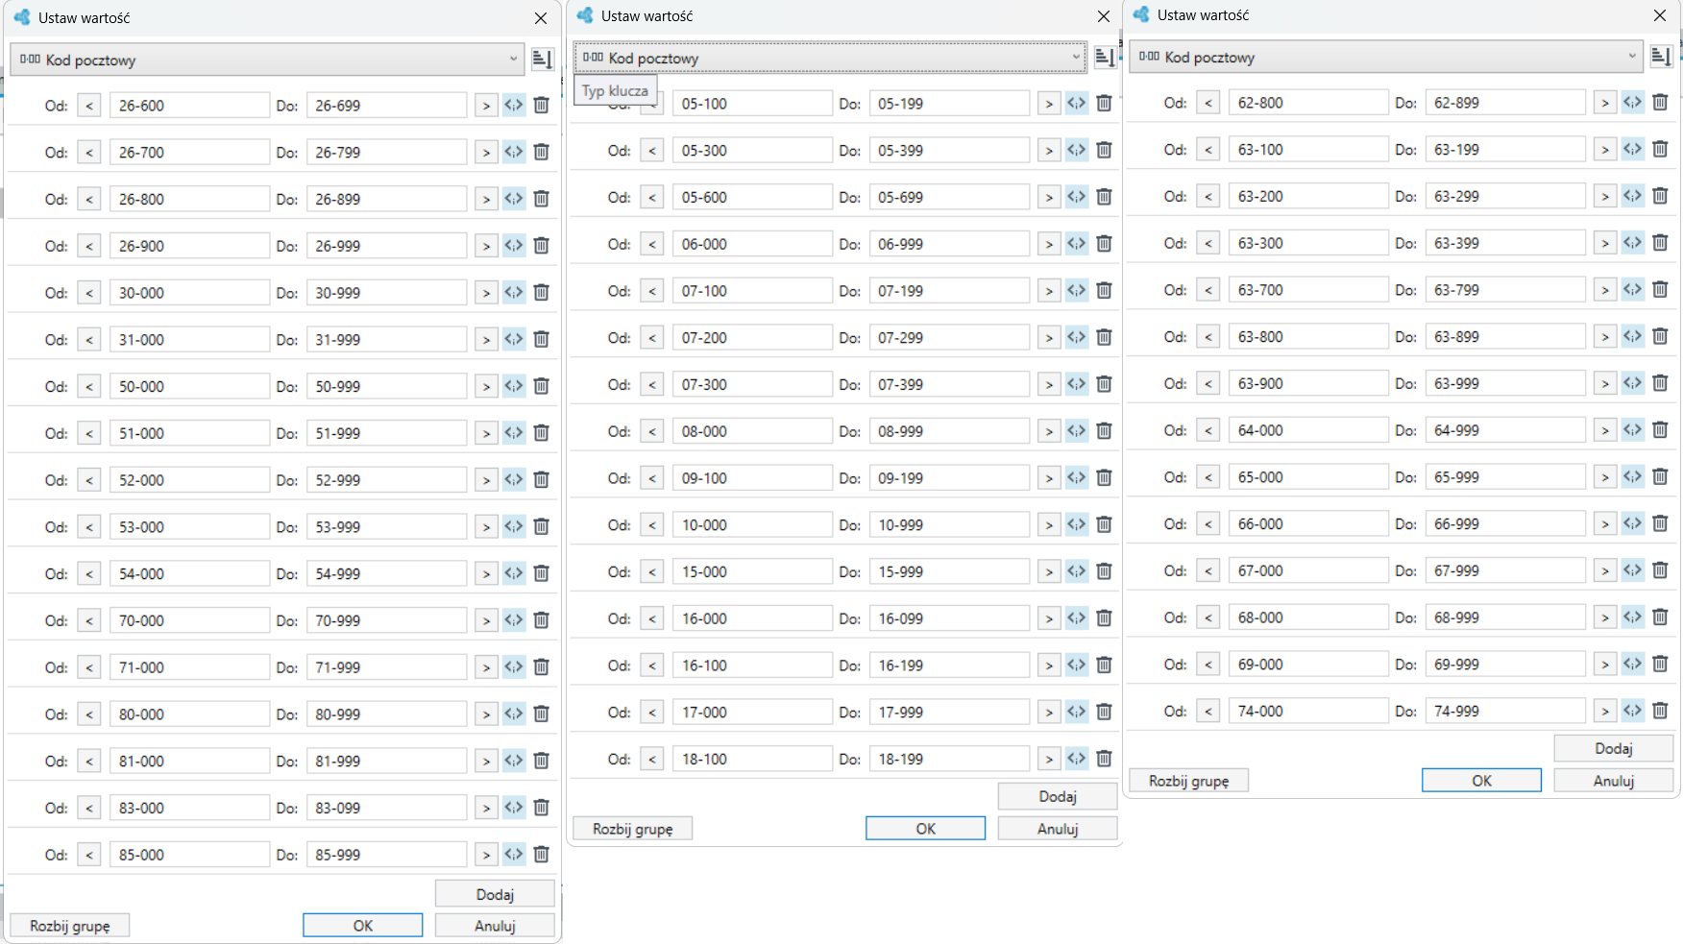Delete the 10-000 to 10-999 range
The width and height of the screenshot is (1683, 944).
[1105, 524]
